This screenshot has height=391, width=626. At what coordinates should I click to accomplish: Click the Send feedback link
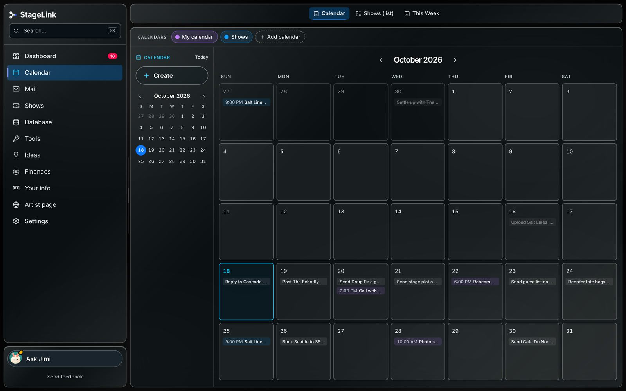point(65,377)
